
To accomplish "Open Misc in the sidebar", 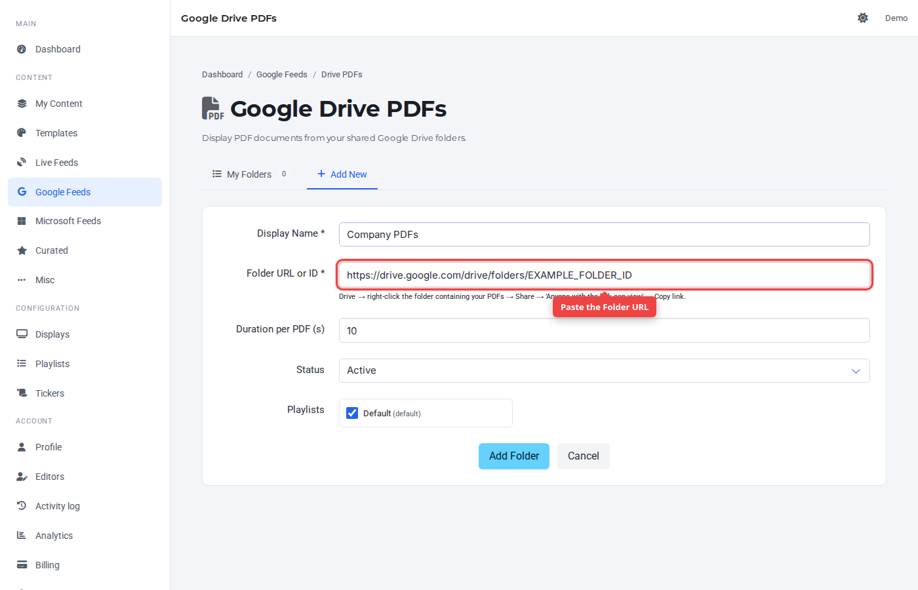I will click(x=85, y=280).
